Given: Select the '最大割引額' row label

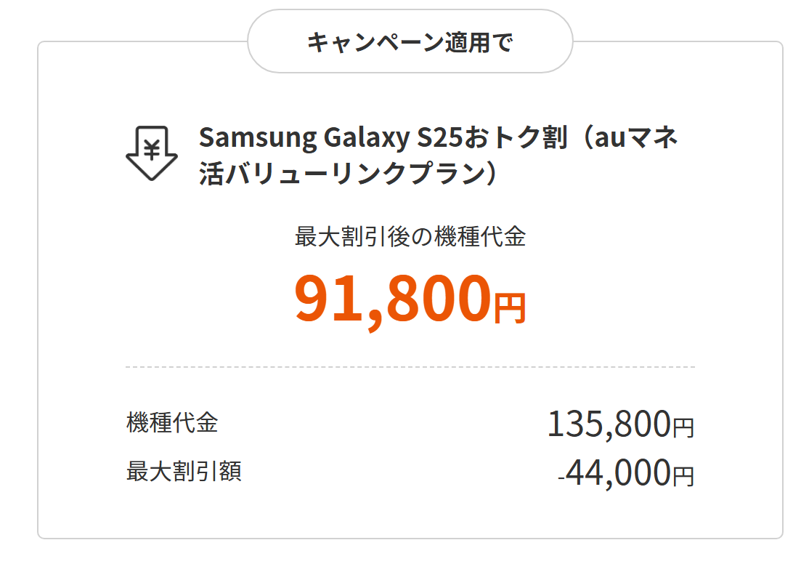Looking at the screenshot, I should pyautogui.click(x=184, y=471).
